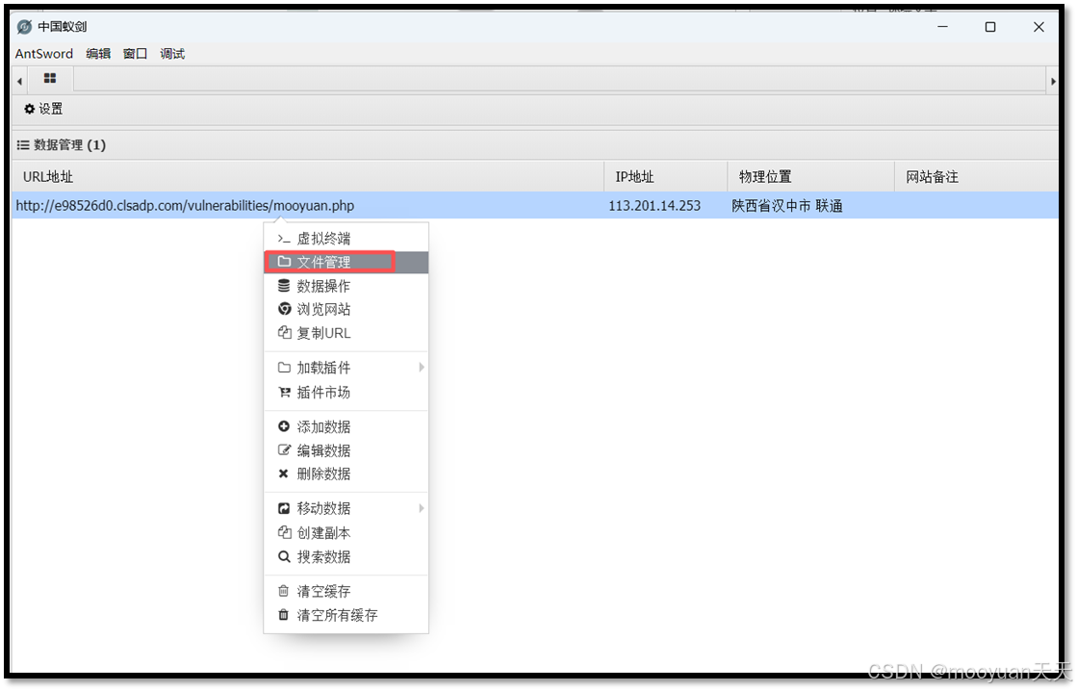Click the move icon beside 移动数据
This screenshot has width=1077, height=691.
(284, 508)
